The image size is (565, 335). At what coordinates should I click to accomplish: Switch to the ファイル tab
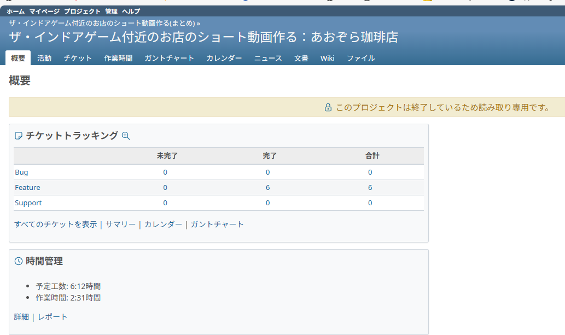pyautogui.click(x=361, y=58)
